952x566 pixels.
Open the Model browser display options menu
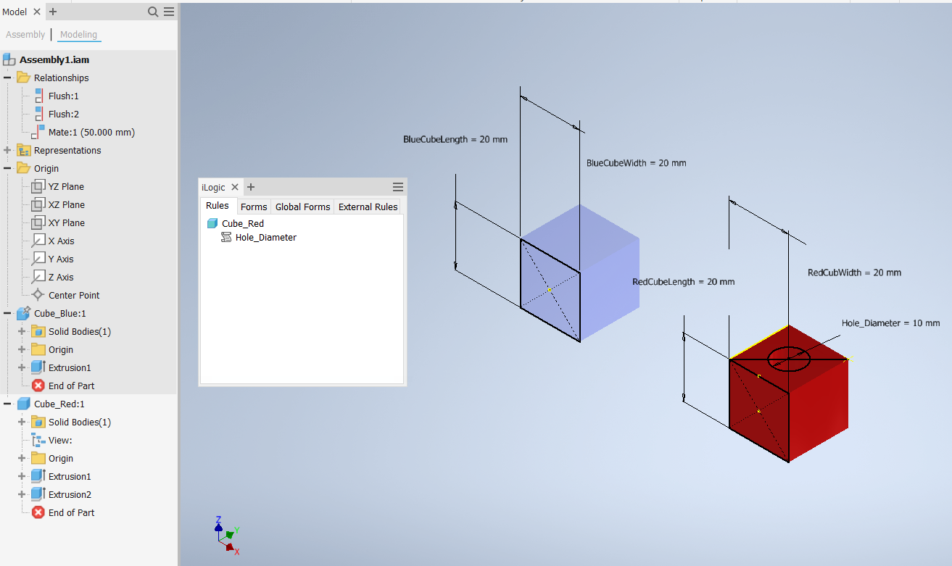pyautogui.click(x=169, y=12)
